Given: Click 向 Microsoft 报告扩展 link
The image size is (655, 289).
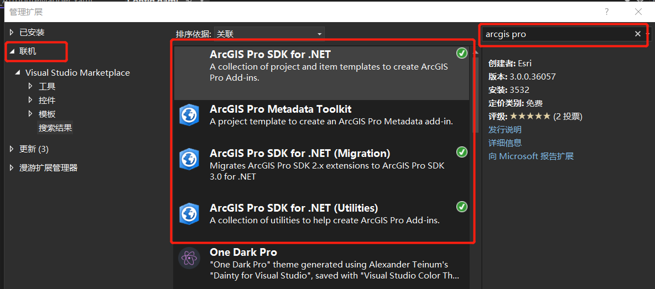Looking at the screenshot, I should [531, 156].
